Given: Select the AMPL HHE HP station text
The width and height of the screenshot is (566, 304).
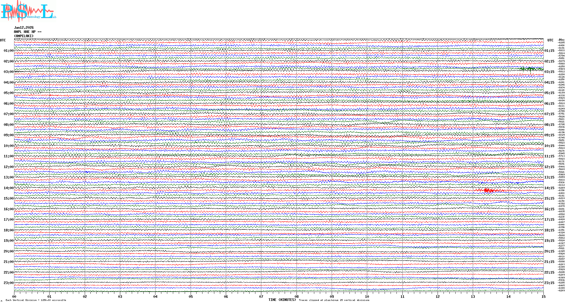Looking at the screenshot, I should pyautogui.click(x=27, y=32).
